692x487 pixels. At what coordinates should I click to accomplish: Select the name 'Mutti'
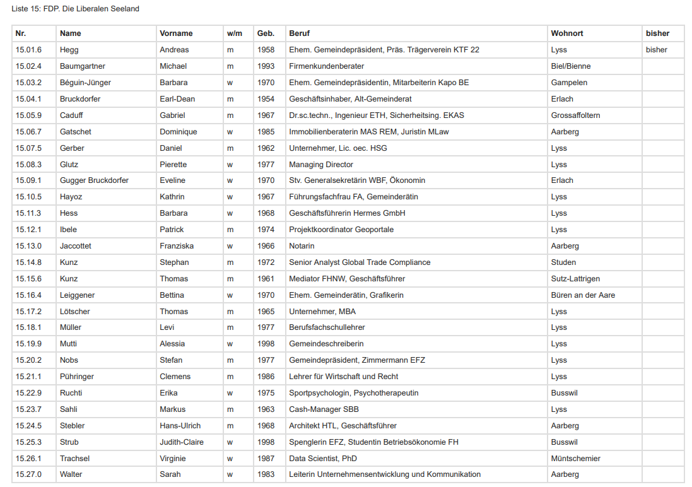(x=68, y=344)
